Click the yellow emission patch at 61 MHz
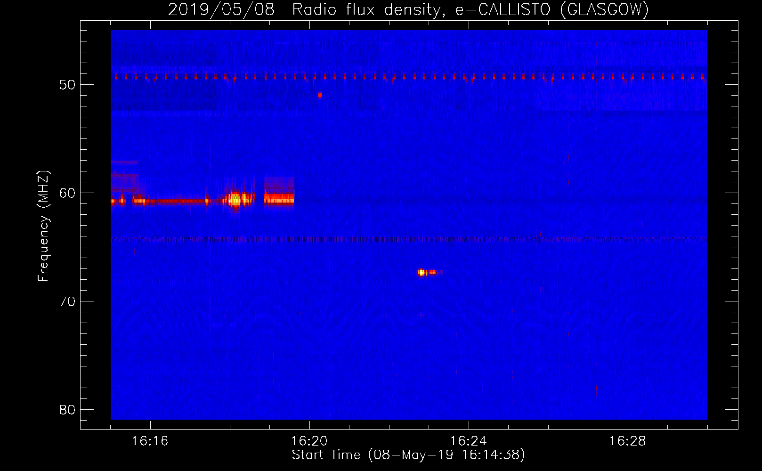Viewport: 762px width, 471px height. click(238, 199)
